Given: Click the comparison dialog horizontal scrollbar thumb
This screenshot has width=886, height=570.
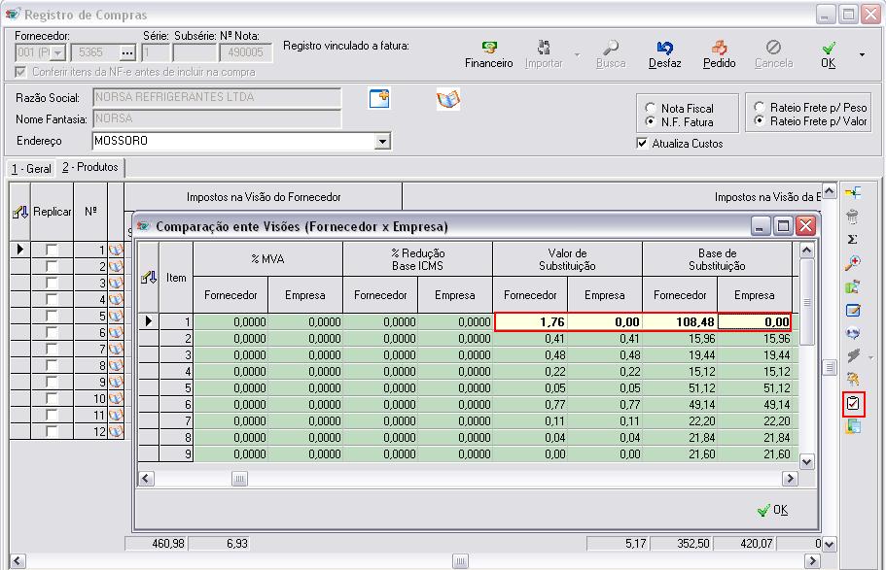Looking at the screenshot, I should click(x=239, y=479).
